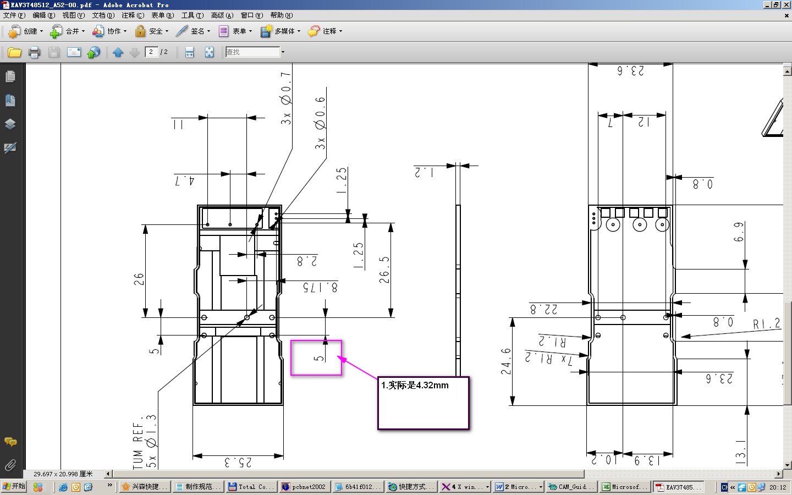Click the horizontal scrollbar thumb
Image resolution: width=792 pixels, height=495 pixels.
[348, 474]
